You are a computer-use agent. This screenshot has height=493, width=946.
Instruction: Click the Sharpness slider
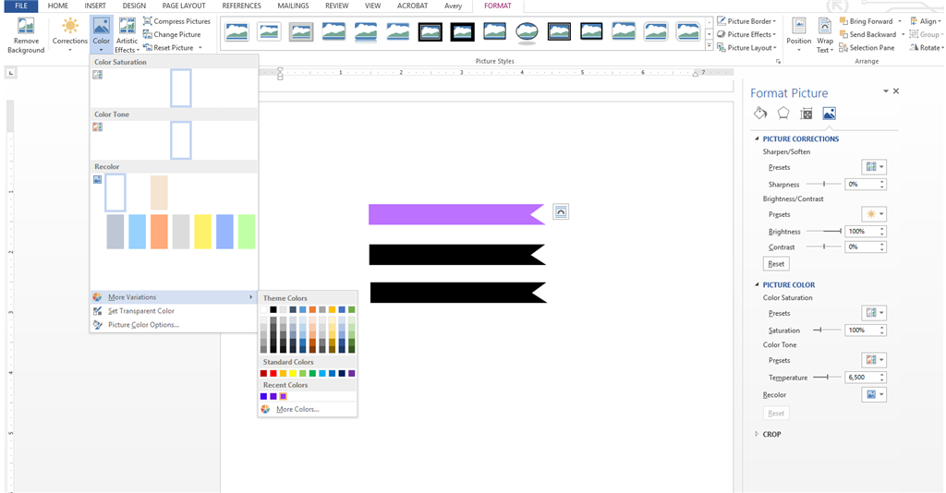click(824, 184)
